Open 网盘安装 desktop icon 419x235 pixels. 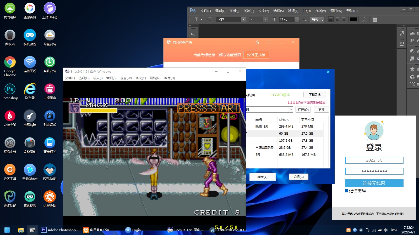pos(50,38)
